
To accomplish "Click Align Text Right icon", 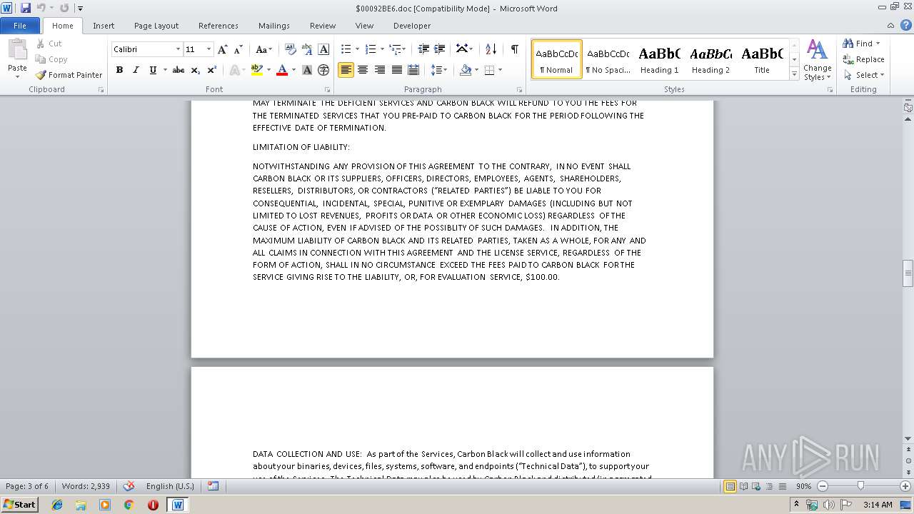I will pos(380,70).
